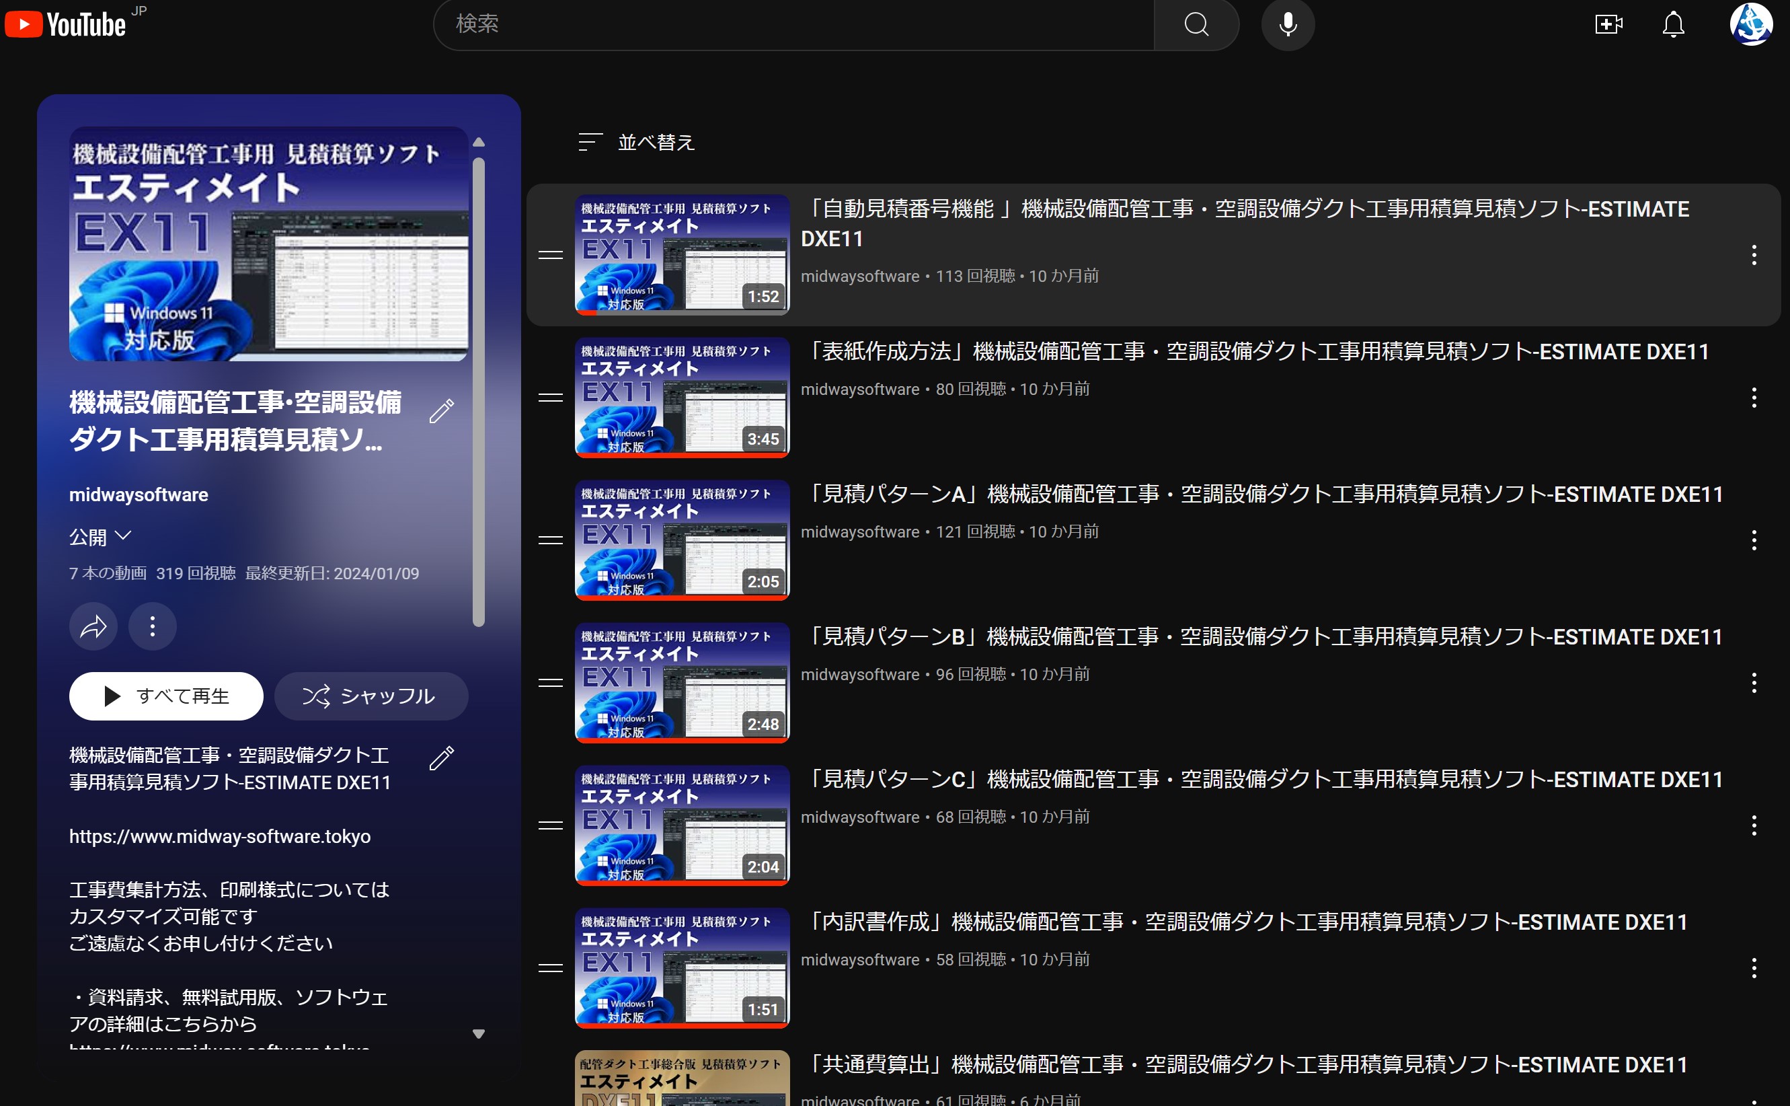
Task: Open the notifications bell
Action: click(1673, 24)
